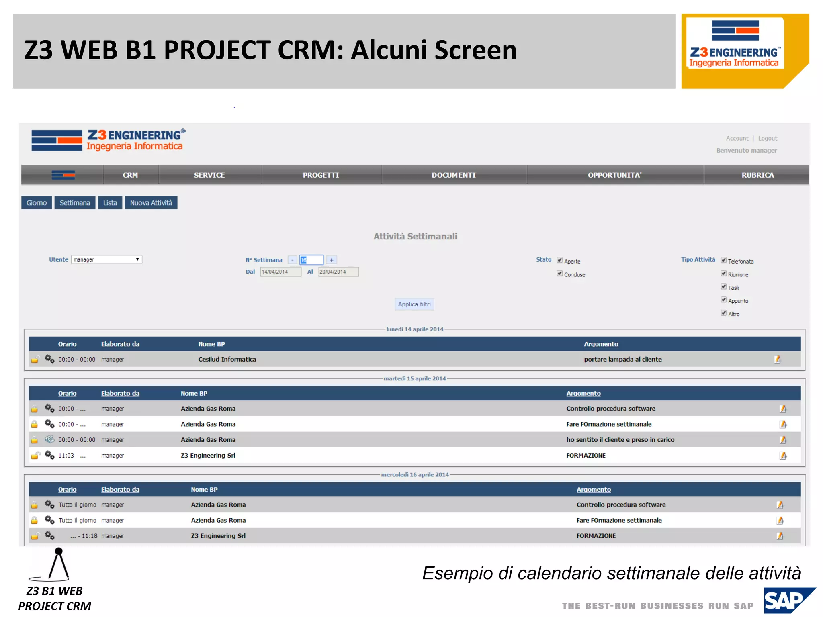Click the Z3 Engineering header logo

point(109,140)
